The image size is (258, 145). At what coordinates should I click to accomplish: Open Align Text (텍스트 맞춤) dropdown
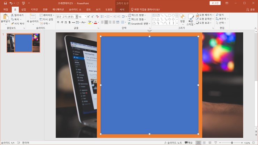coord(137,20)
